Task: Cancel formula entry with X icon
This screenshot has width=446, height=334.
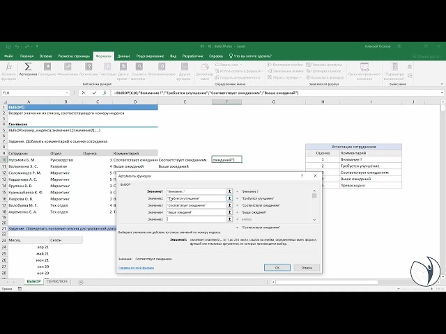Action: click(84, 93)
